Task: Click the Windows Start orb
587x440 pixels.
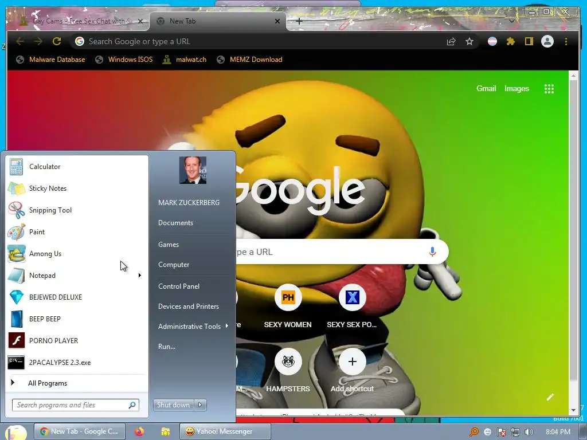Action: click(x=15, y=433)
